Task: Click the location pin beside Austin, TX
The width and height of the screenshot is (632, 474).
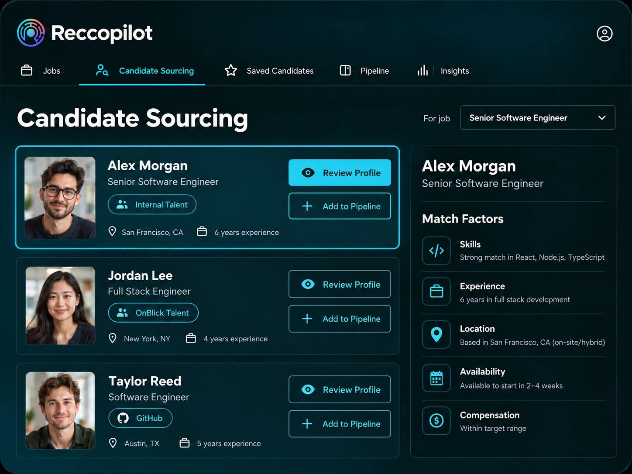Action: point(113,443)
